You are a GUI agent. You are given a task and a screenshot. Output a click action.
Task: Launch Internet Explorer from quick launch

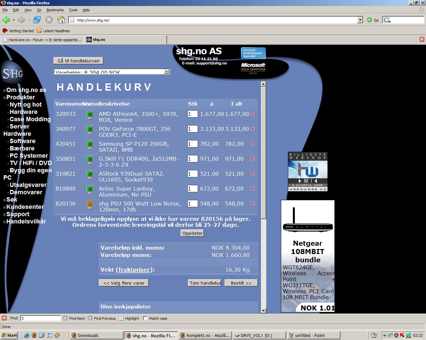coord(27,335)
